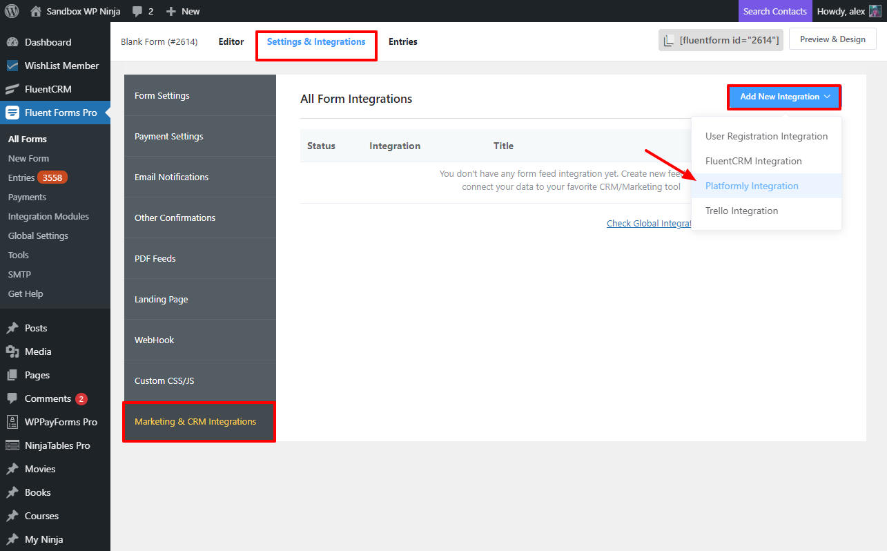Open NinjaTables Pro sidebar icon
The image size is (887, 551).
(x=12, y=445)
